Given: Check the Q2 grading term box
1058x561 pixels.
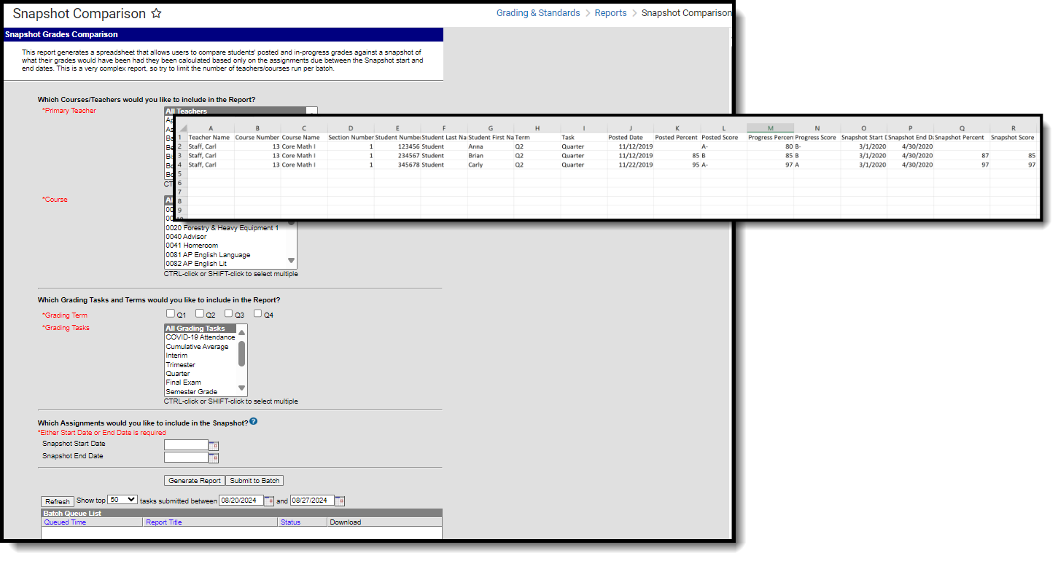Looking at the screenshot, I should click(200, 314).
